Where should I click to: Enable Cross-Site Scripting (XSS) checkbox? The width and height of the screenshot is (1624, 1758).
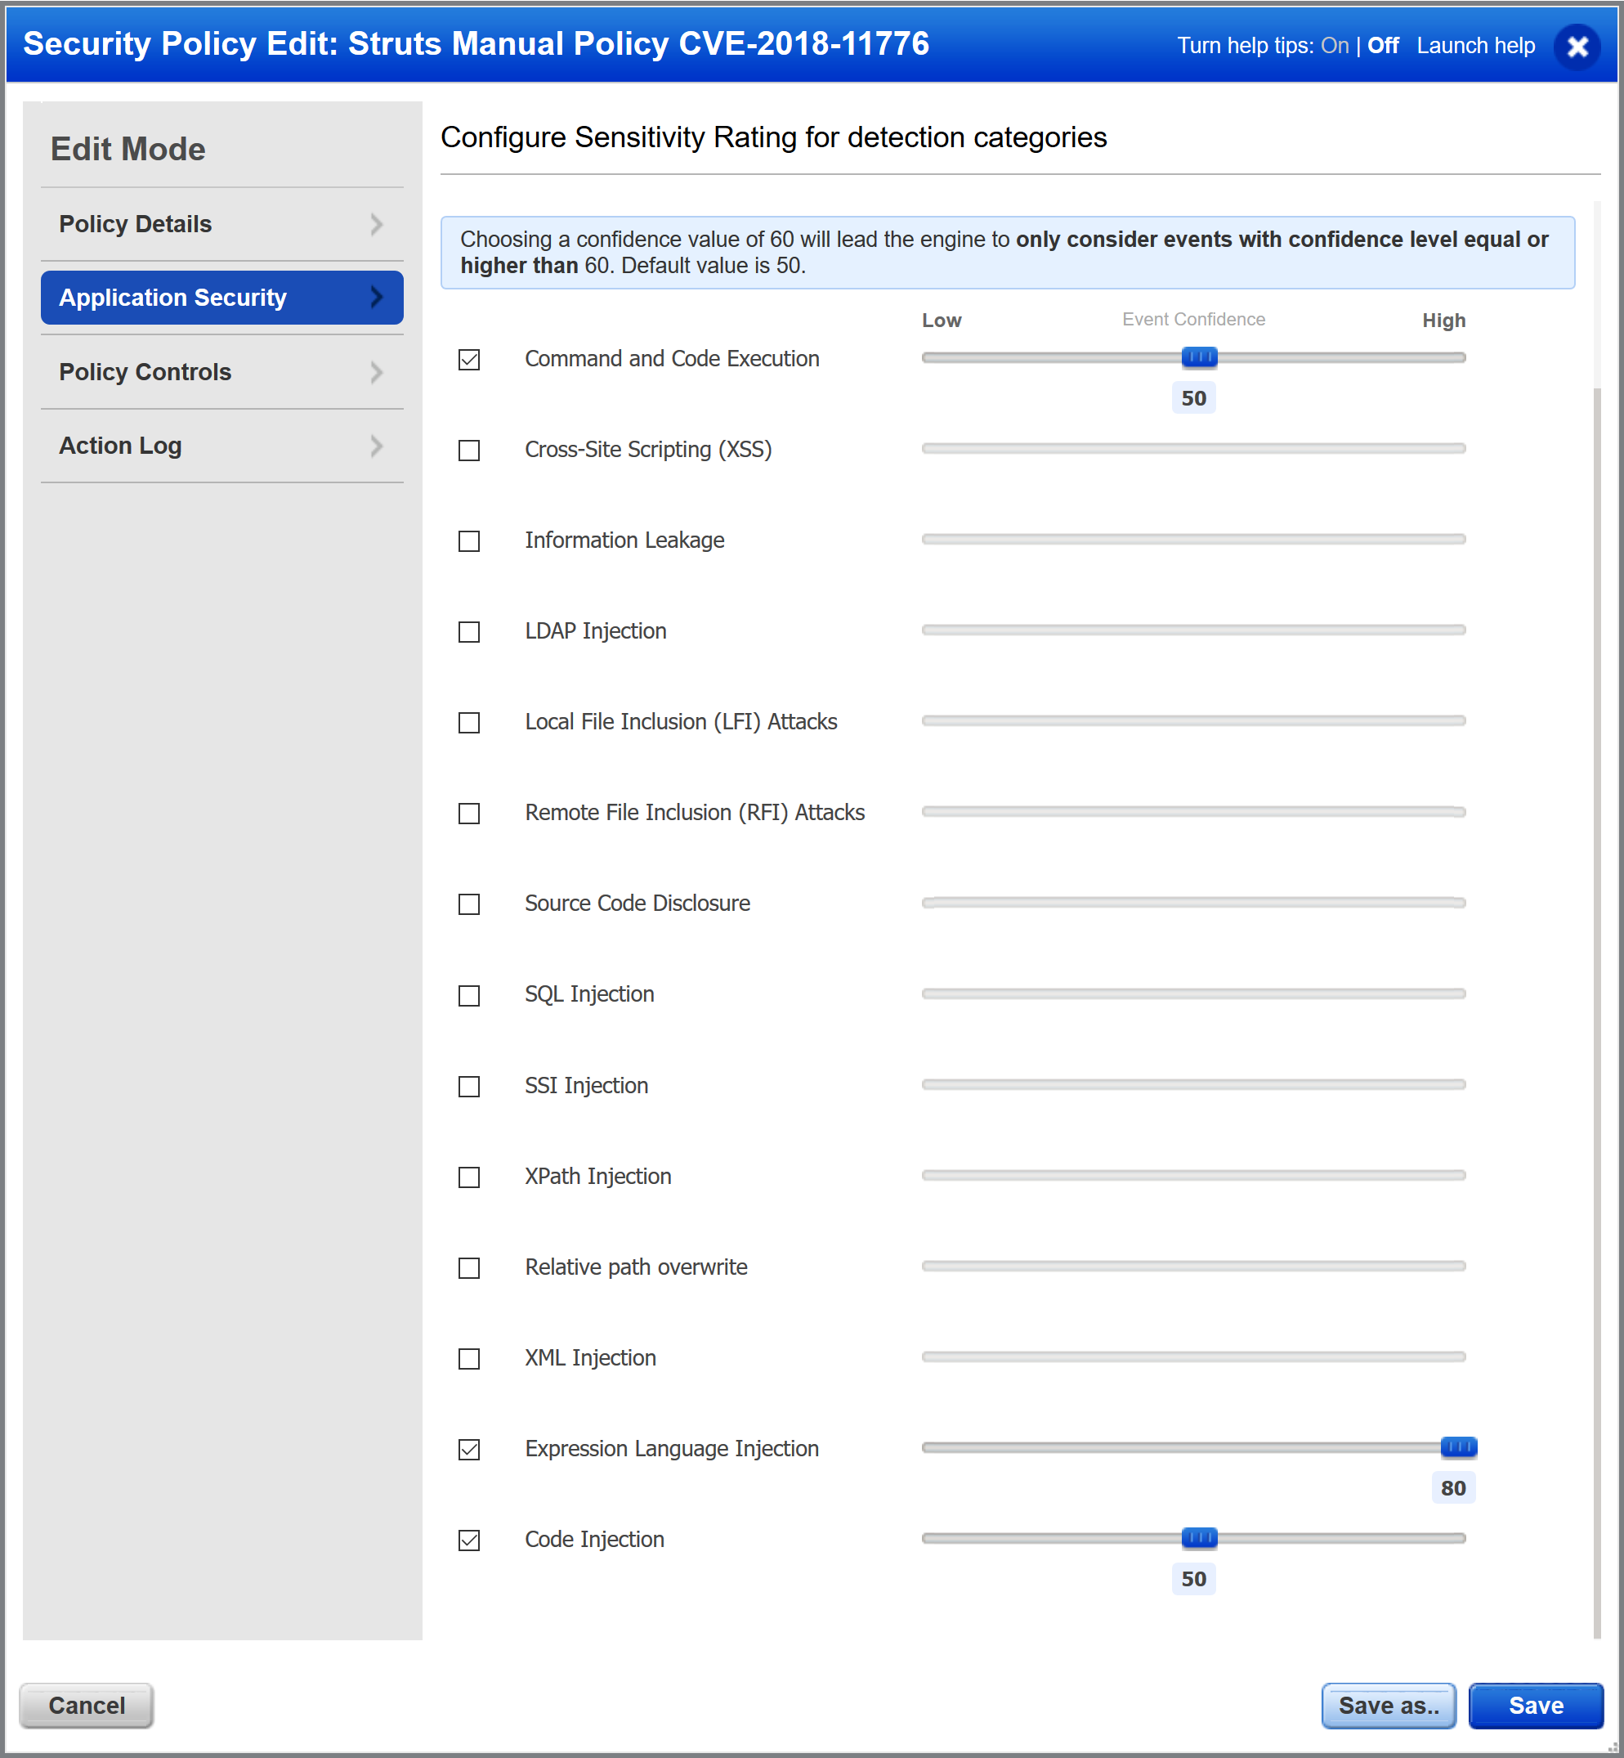coord(469,450)
